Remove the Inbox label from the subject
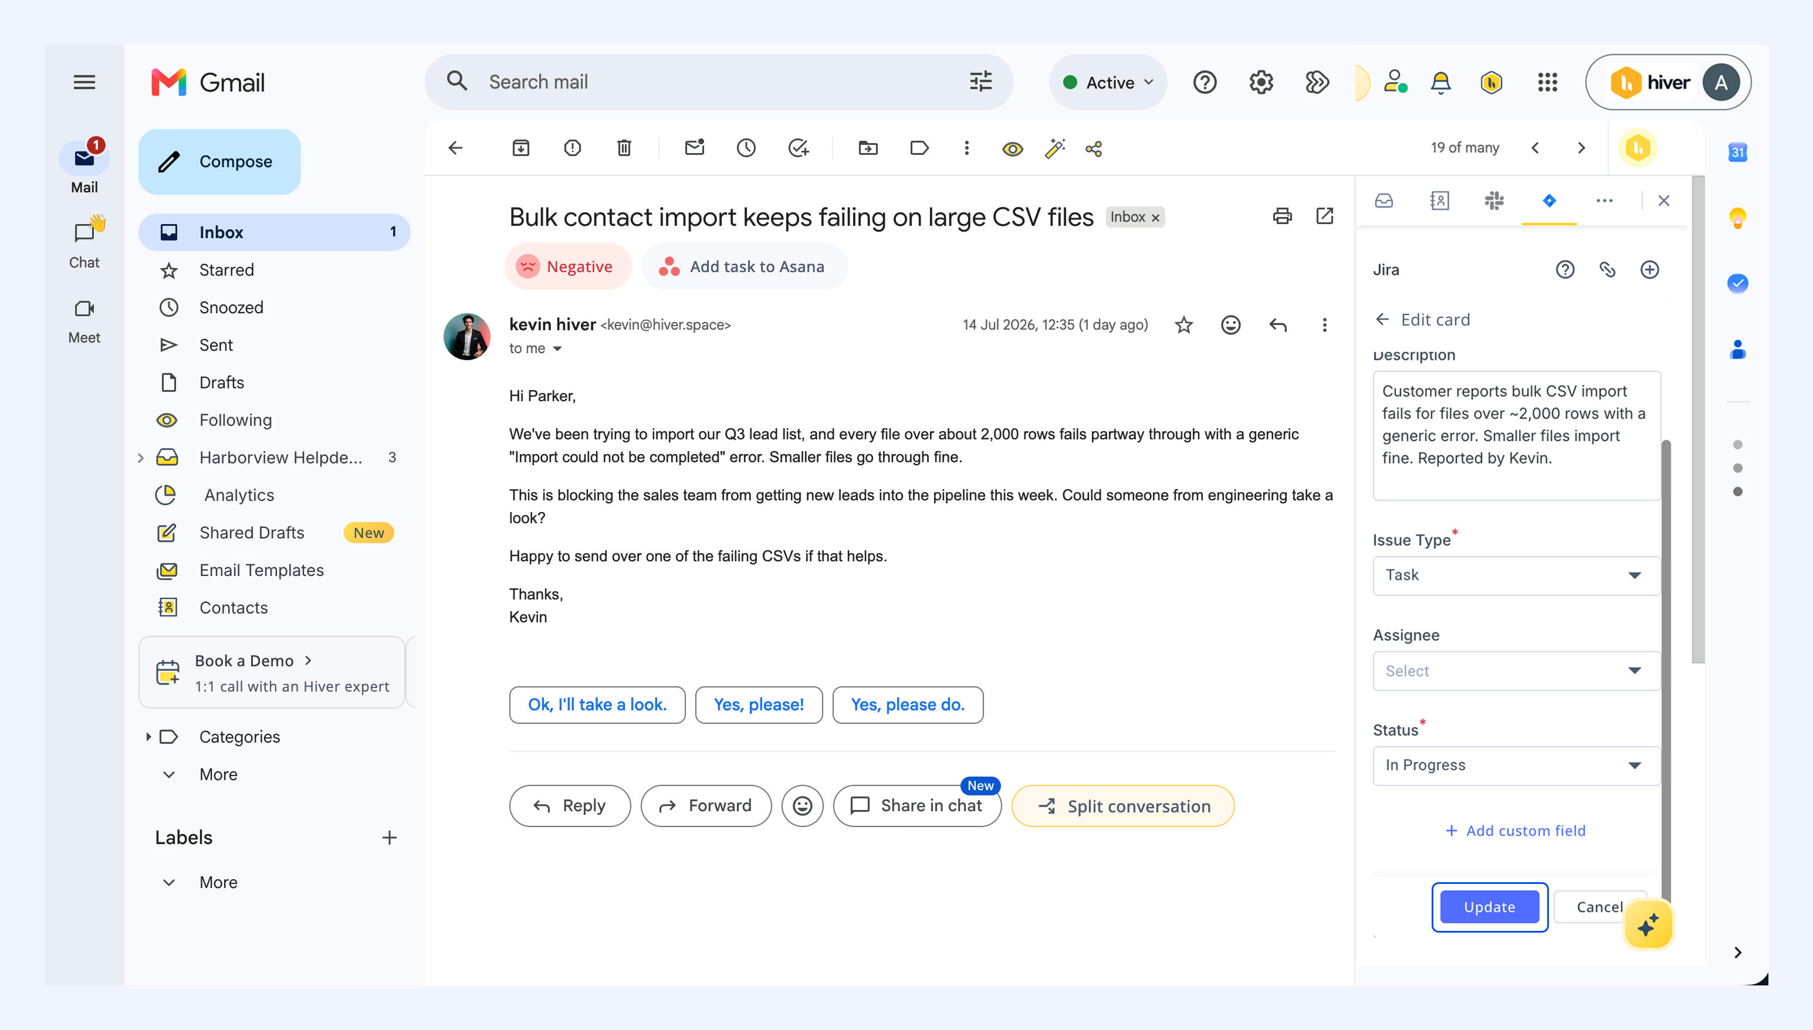1813x1030 pixels. pos(1156,218)
